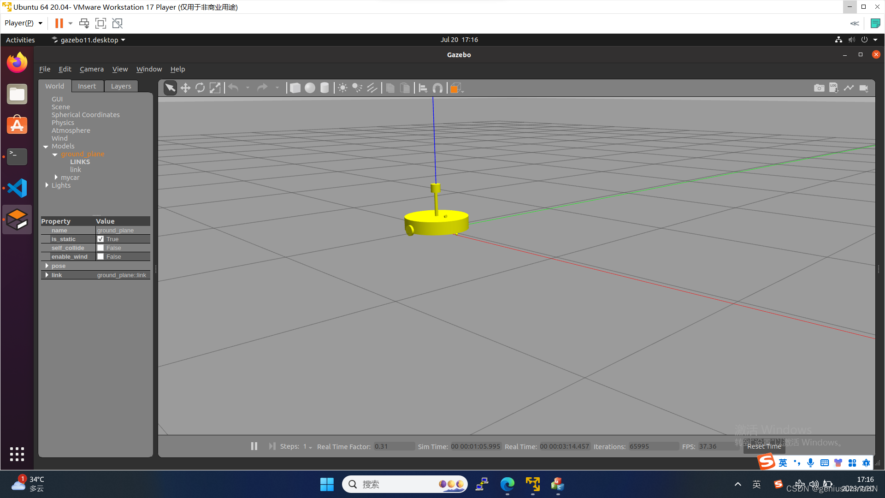The width and height of the screenshot is (885, 498).
Task: Insert a cylinder shape
Action: click(x=324, y=88)
